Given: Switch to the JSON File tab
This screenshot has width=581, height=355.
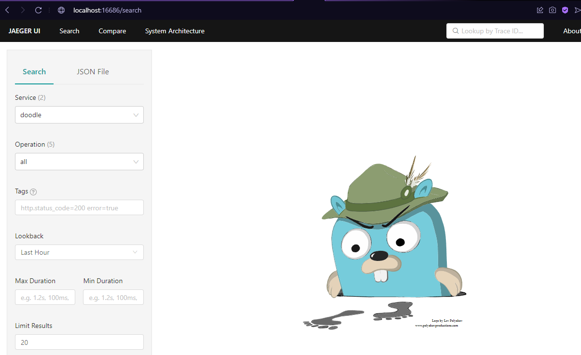Looking at the screenshot, I should click(x=93, y=72).
